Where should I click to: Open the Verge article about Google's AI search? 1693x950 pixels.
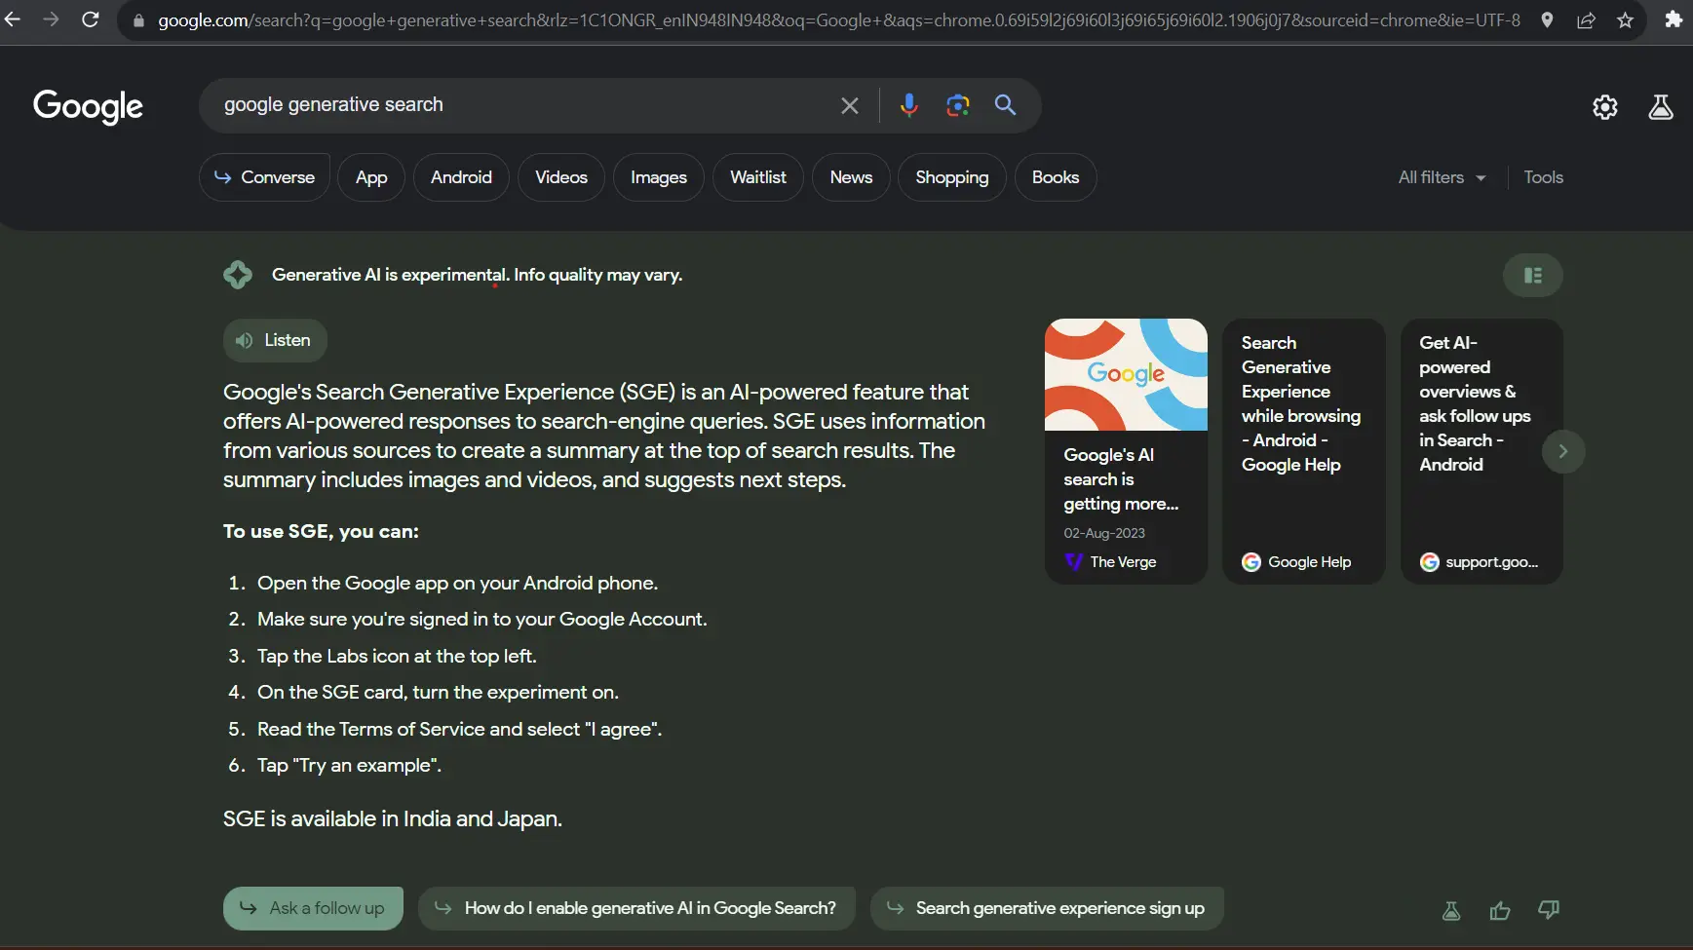[x=1125, y=451]
